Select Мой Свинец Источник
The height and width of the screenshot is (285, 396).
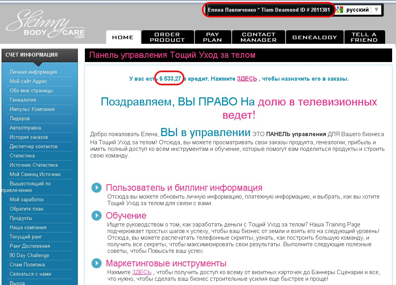click(35, 174)
